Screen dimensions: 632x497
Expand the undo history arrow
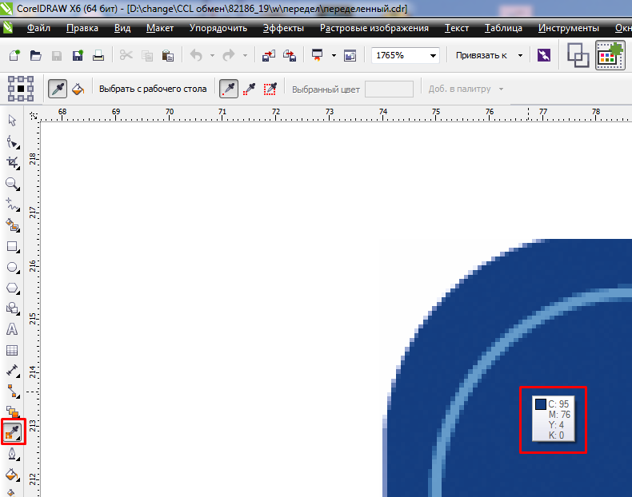coord(213,56)
